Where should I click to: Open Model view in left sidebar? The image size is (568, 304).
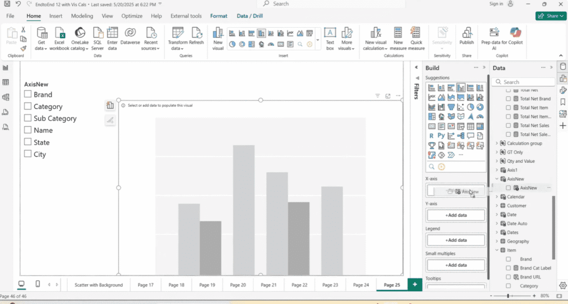click(6, 97)
